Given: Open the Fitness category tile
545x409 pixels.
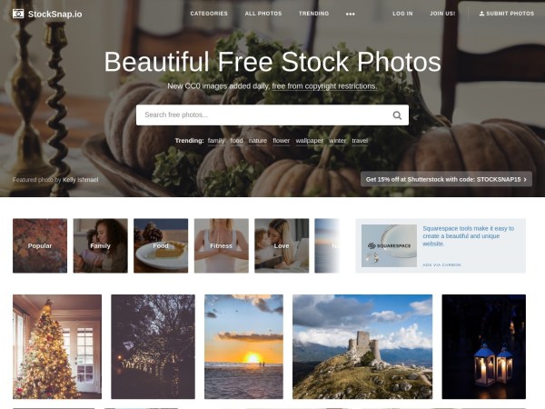Looking at the screenshot, I should (x=221, y=245).
